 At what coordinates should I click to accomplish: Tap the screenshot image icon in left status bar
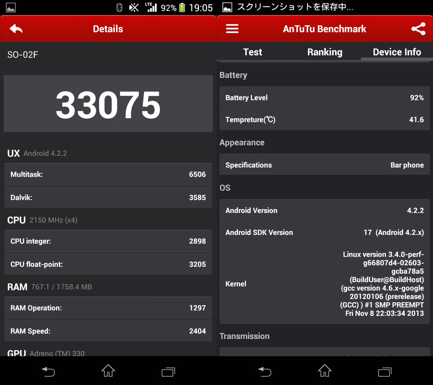tap(11, 8)
